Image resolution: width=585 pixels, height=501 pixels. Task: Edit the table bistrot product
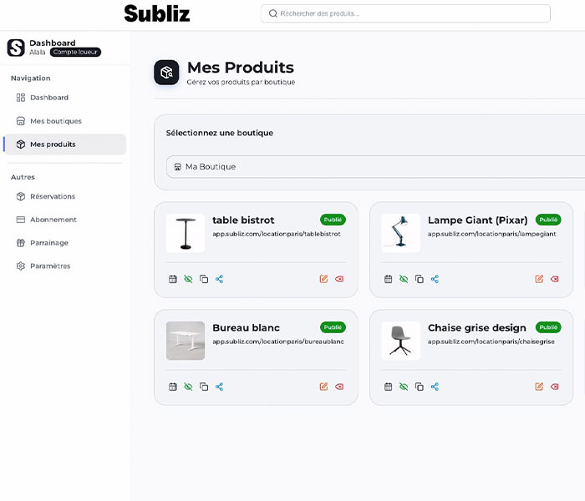pos(323,279)
